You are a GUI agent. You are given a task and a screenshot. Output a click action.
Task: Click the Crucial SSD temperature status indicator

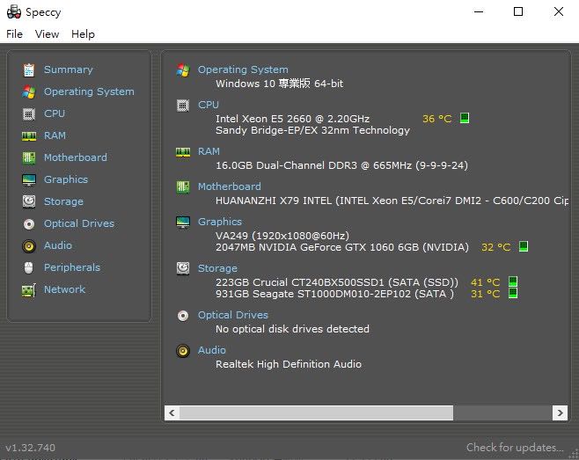tap(512, 281)
